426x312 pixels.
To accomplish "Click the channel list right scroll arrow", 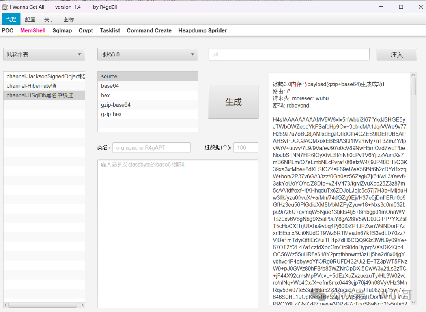I will 82,305.
